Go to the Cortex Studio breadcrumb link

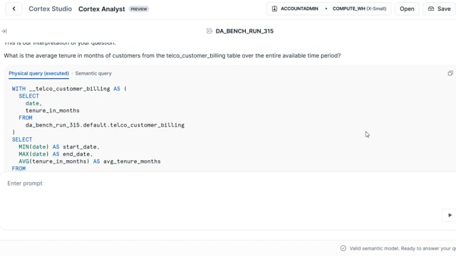click(50, 9)
